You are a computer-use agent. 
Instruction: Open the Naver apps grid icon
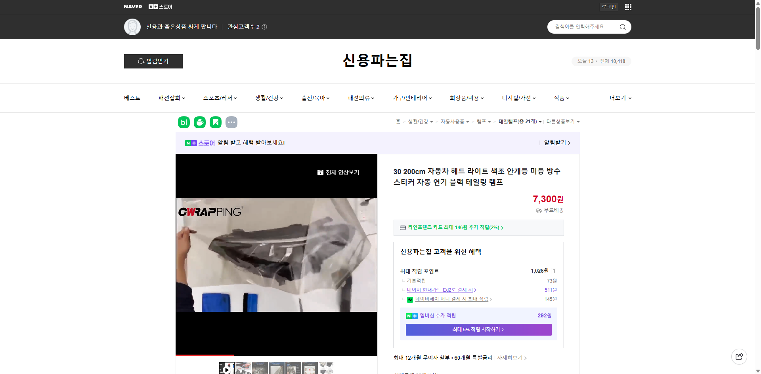(x=628, y=7)
